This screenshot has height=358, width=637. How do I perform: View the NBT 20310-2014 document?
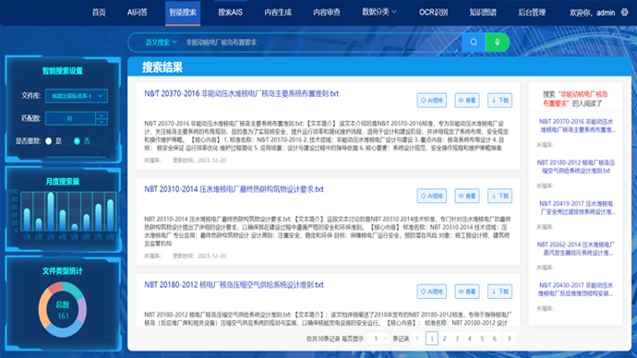pos(467,196)
